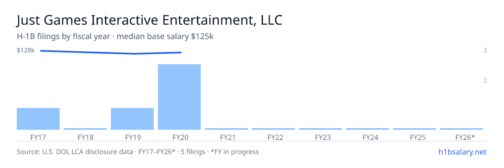Click the right axis value 2

click(x=485, y=81)
